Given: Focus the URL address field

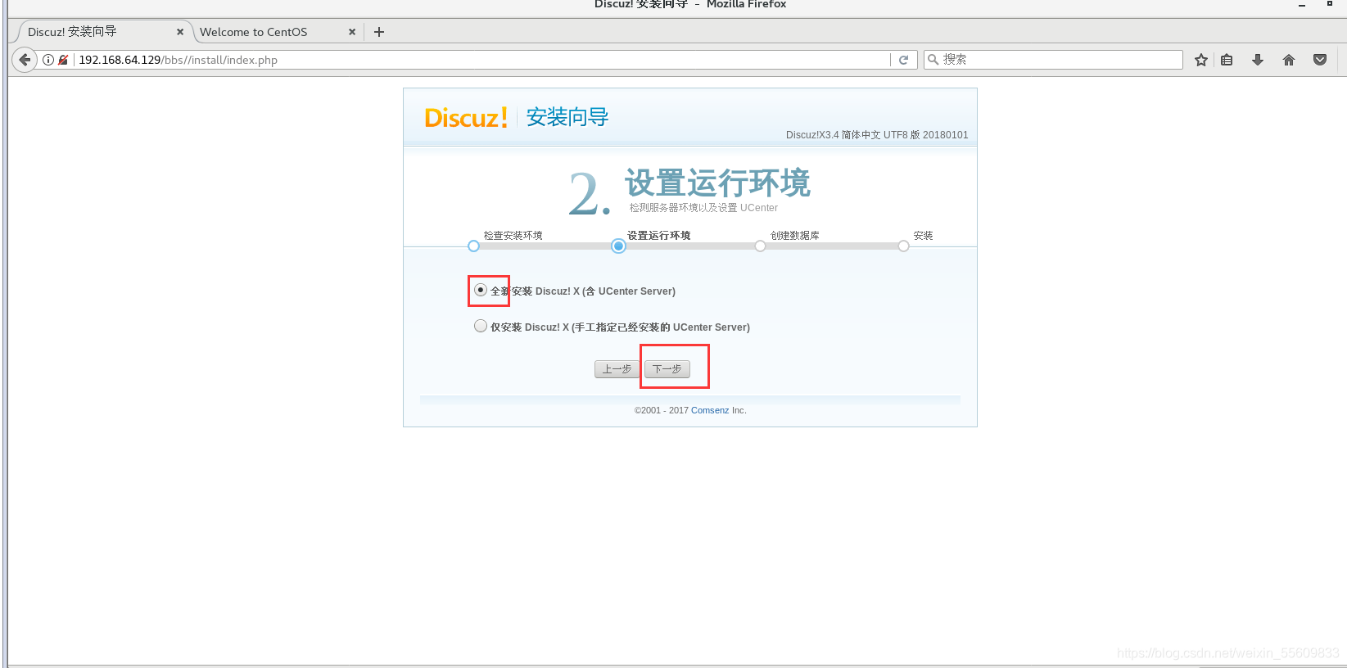Looking at the screenshot, I should point(483,60).
